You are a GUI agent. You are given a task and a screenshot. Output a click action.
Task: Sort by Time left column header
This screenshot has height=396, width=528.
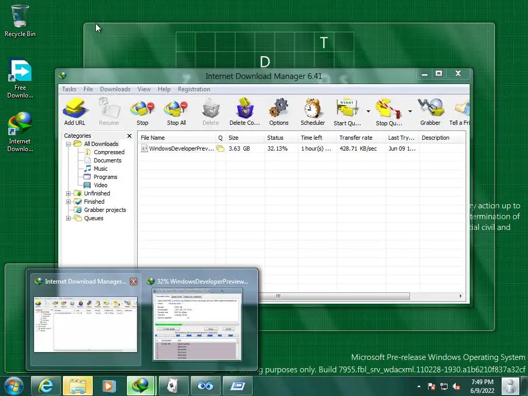317,138
